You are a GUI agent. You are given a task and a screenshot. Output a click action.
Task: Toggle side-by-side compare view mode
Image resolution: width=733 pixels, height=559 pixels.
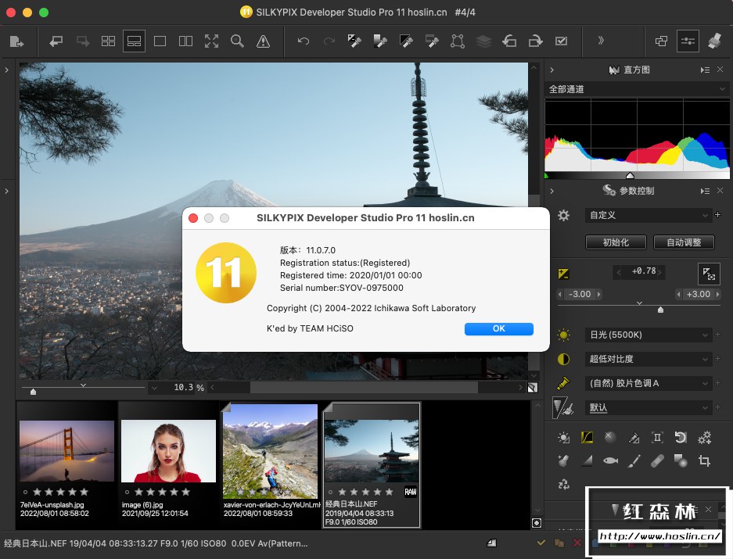pyautogui.click(x=185, y=41)
